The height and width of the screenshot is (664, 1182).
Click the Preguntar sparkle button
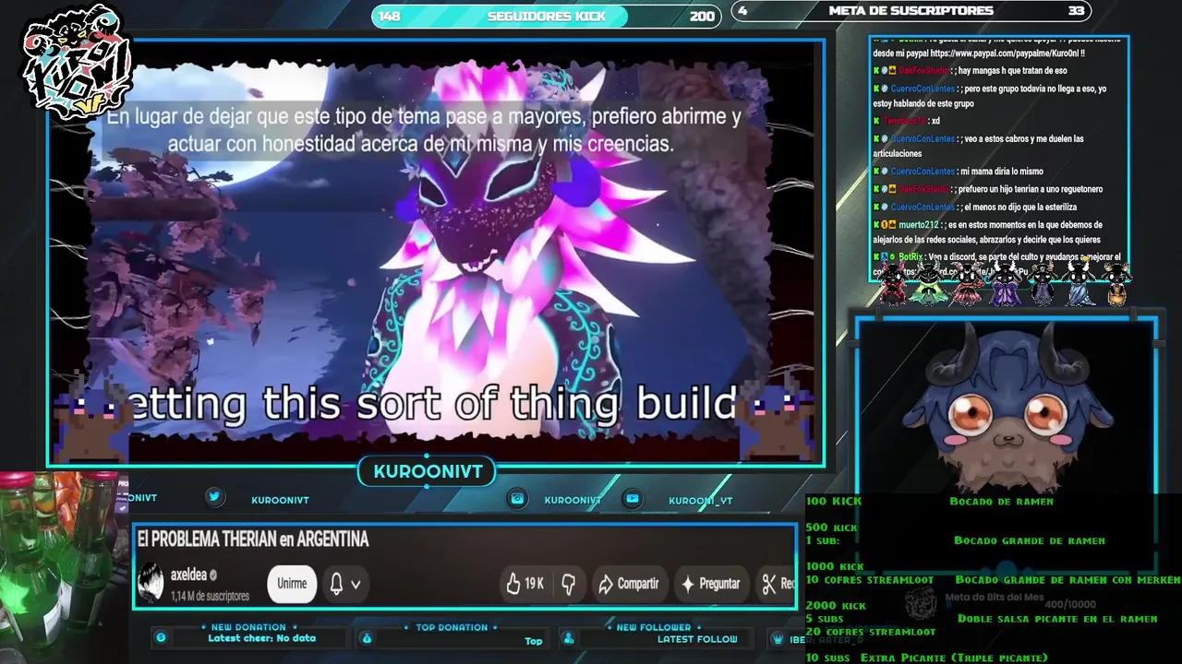[x=710, y=584]
